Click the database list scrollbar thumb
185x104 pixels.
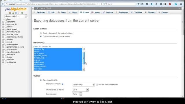pos(84,58)
